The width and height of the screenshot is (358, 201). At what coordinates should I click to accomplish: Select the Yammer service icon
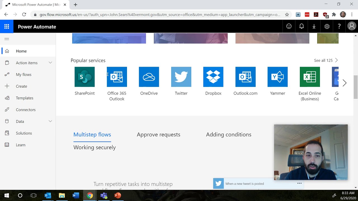tap(277, 77)
